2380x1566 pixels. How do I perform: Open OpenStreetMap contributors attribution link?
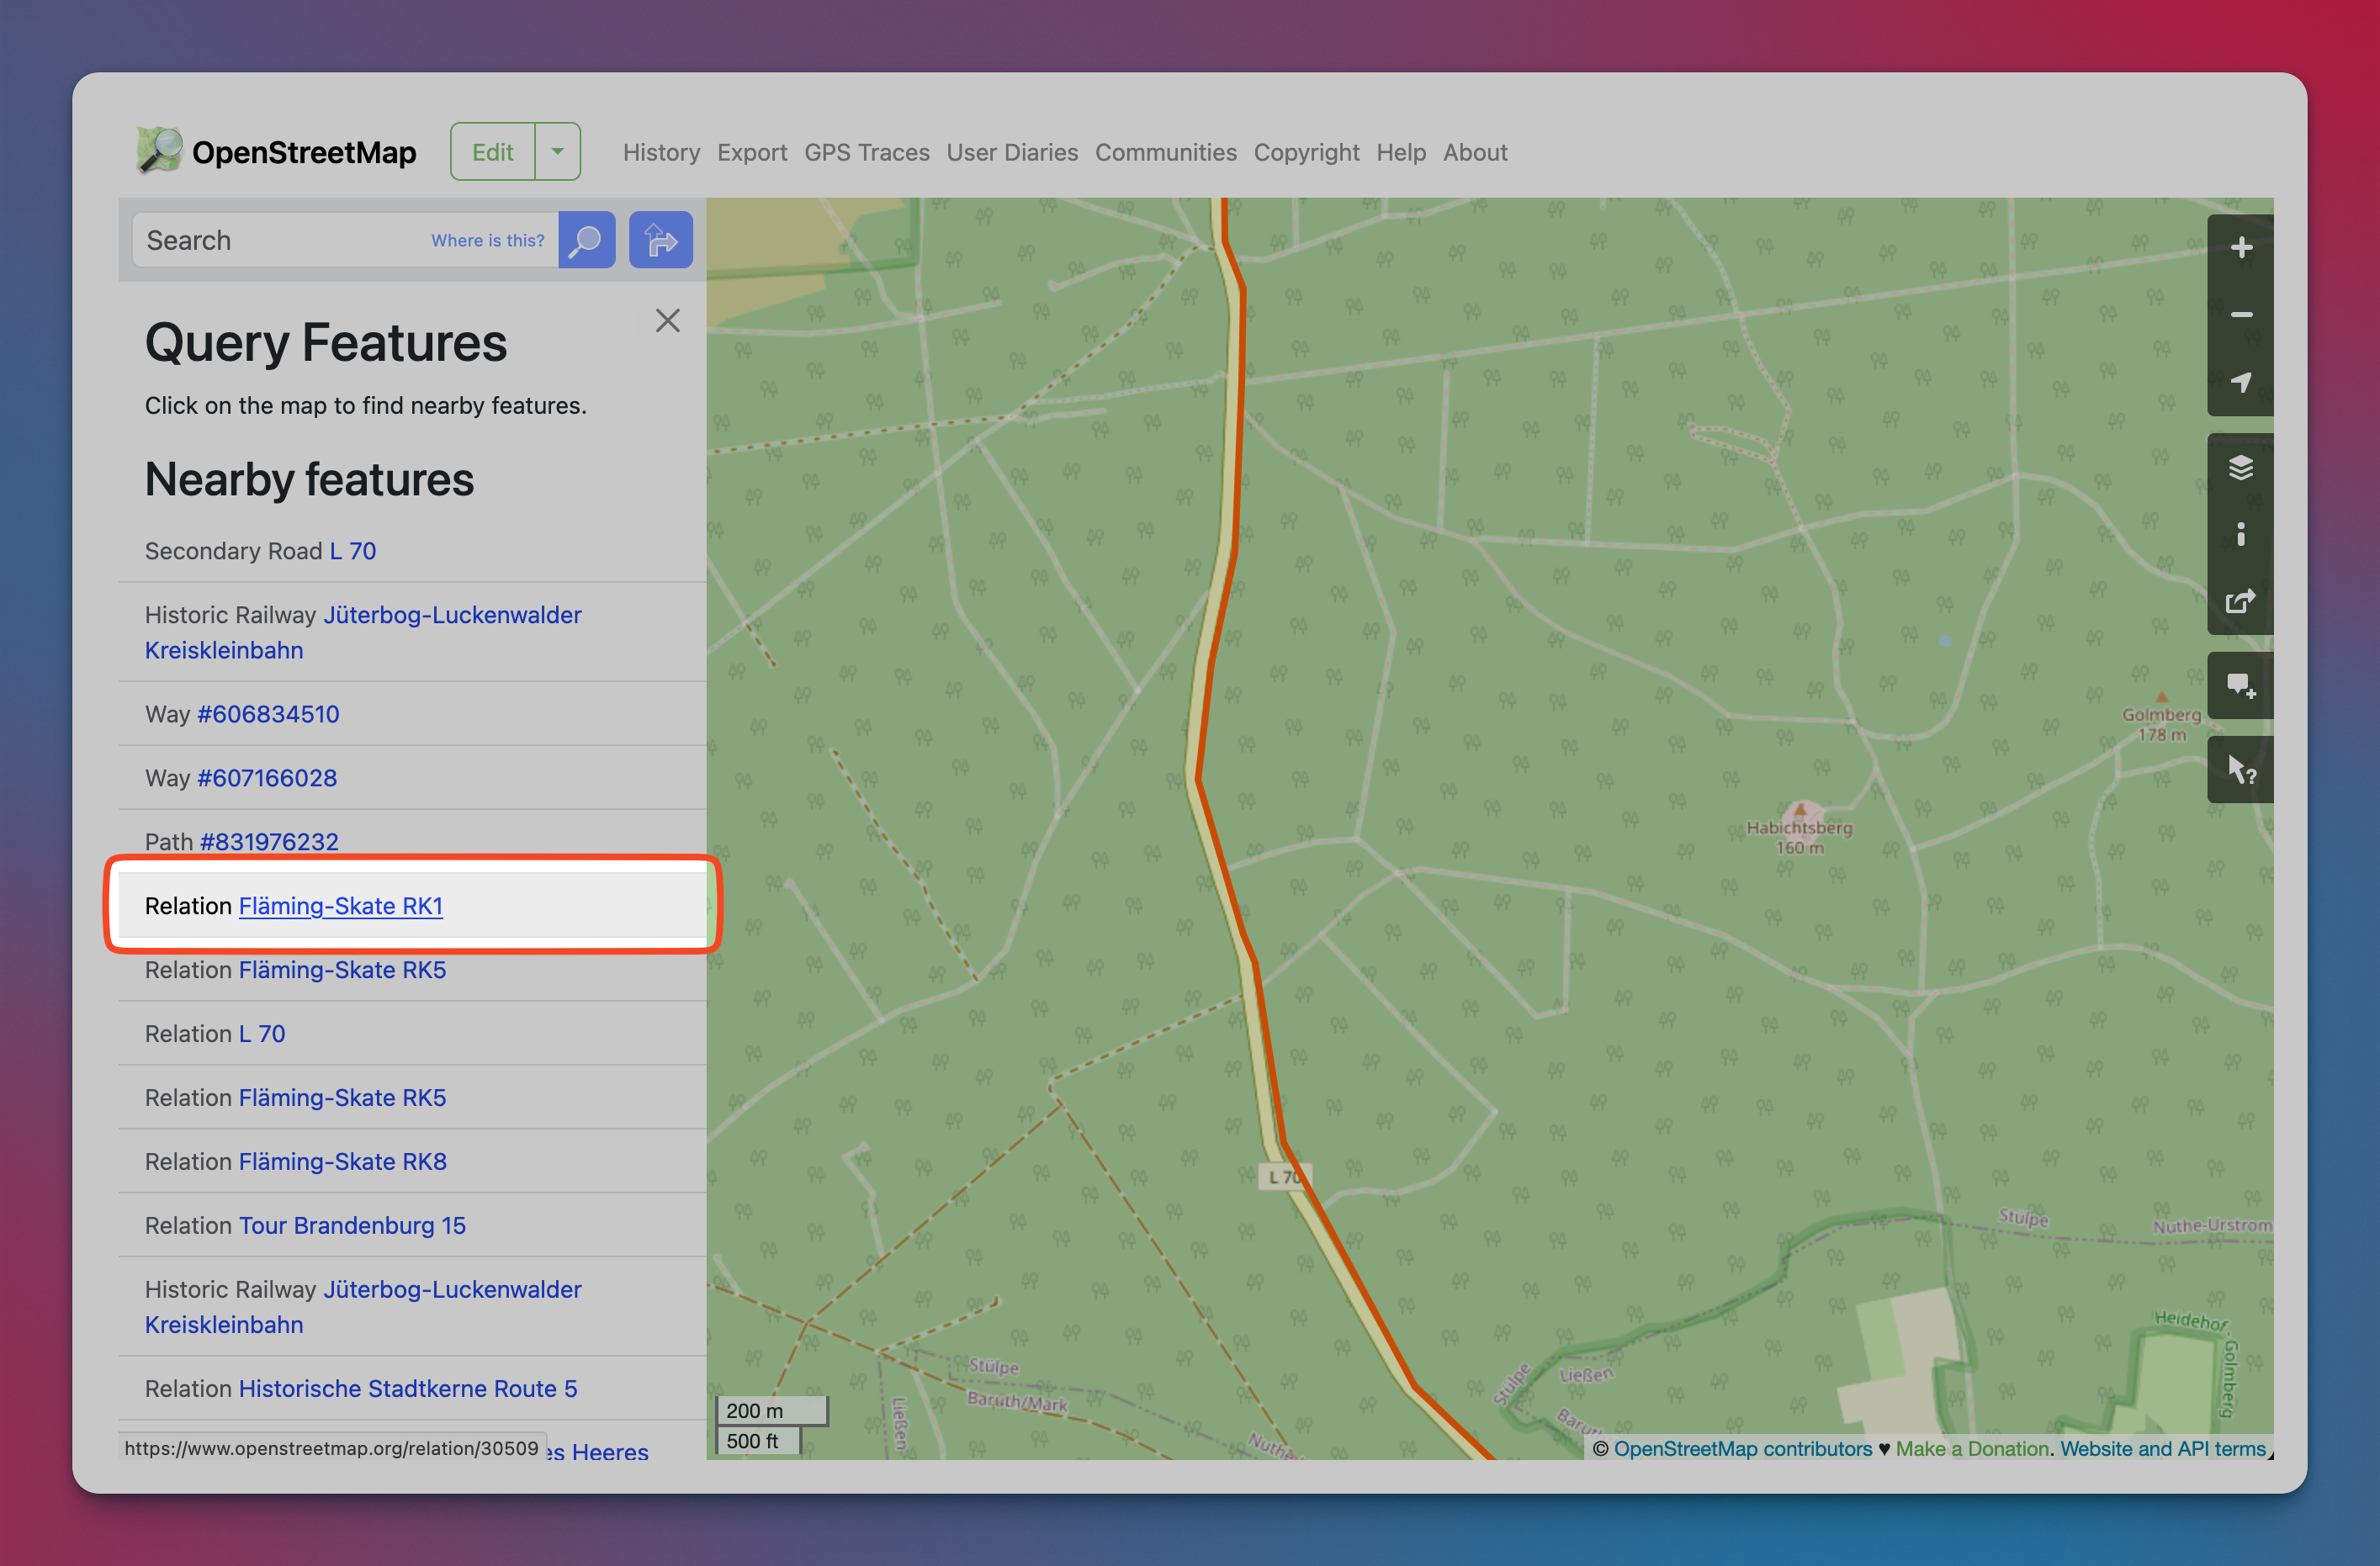1742,1448
